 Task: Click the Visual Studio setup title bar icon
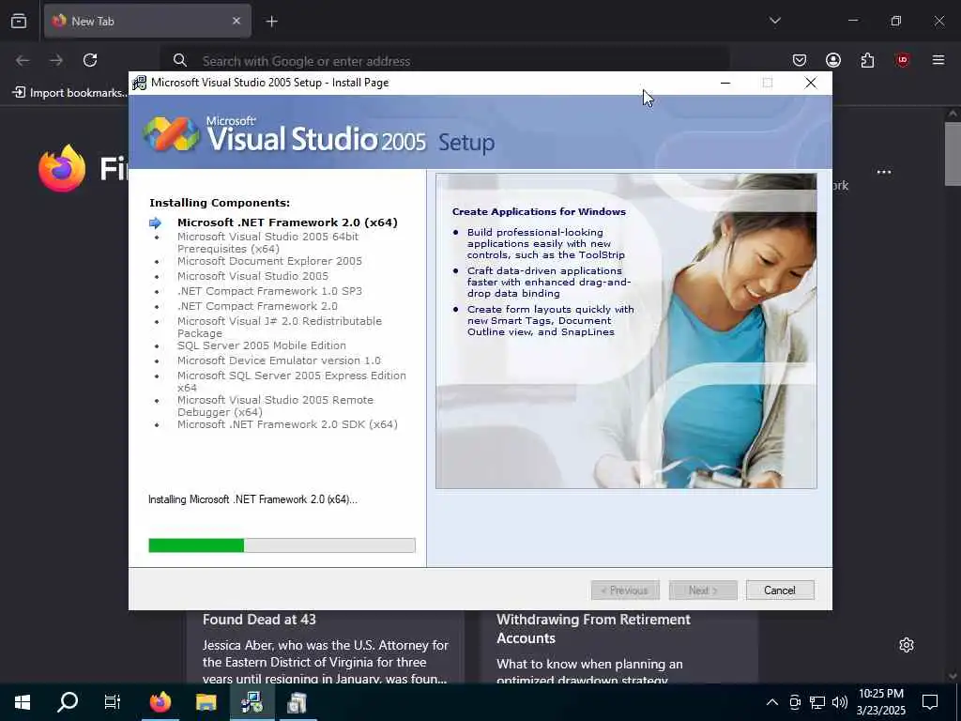(x=140, y=83)
